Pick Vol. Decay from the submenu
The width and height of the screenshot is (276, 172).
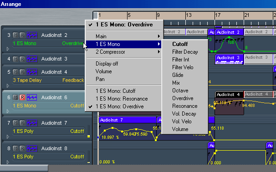point(184,114)
